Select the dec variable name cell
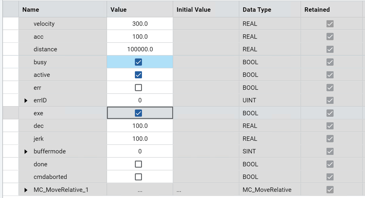This screenshot has height=198, width=365. (38, 126)
